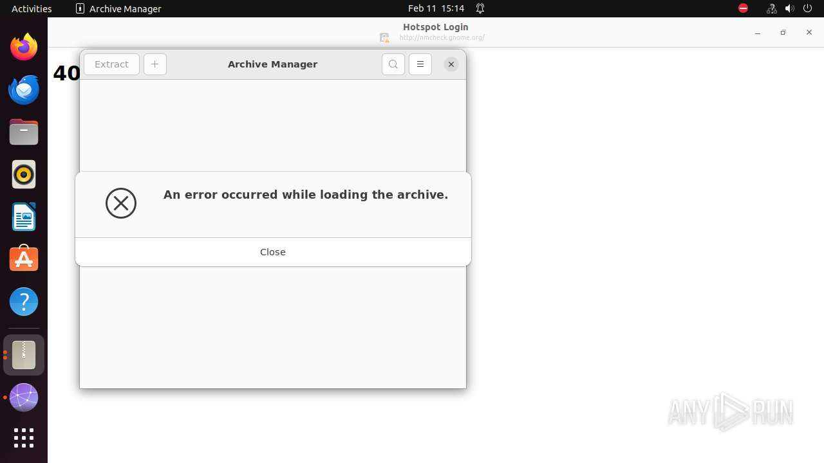Viewport: 824px width, 463px height.
Task: Click the error X icon in the dialog
Action: click(121, 203)
